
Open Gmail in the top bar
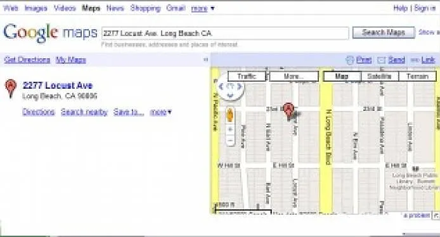pos(176,8)
